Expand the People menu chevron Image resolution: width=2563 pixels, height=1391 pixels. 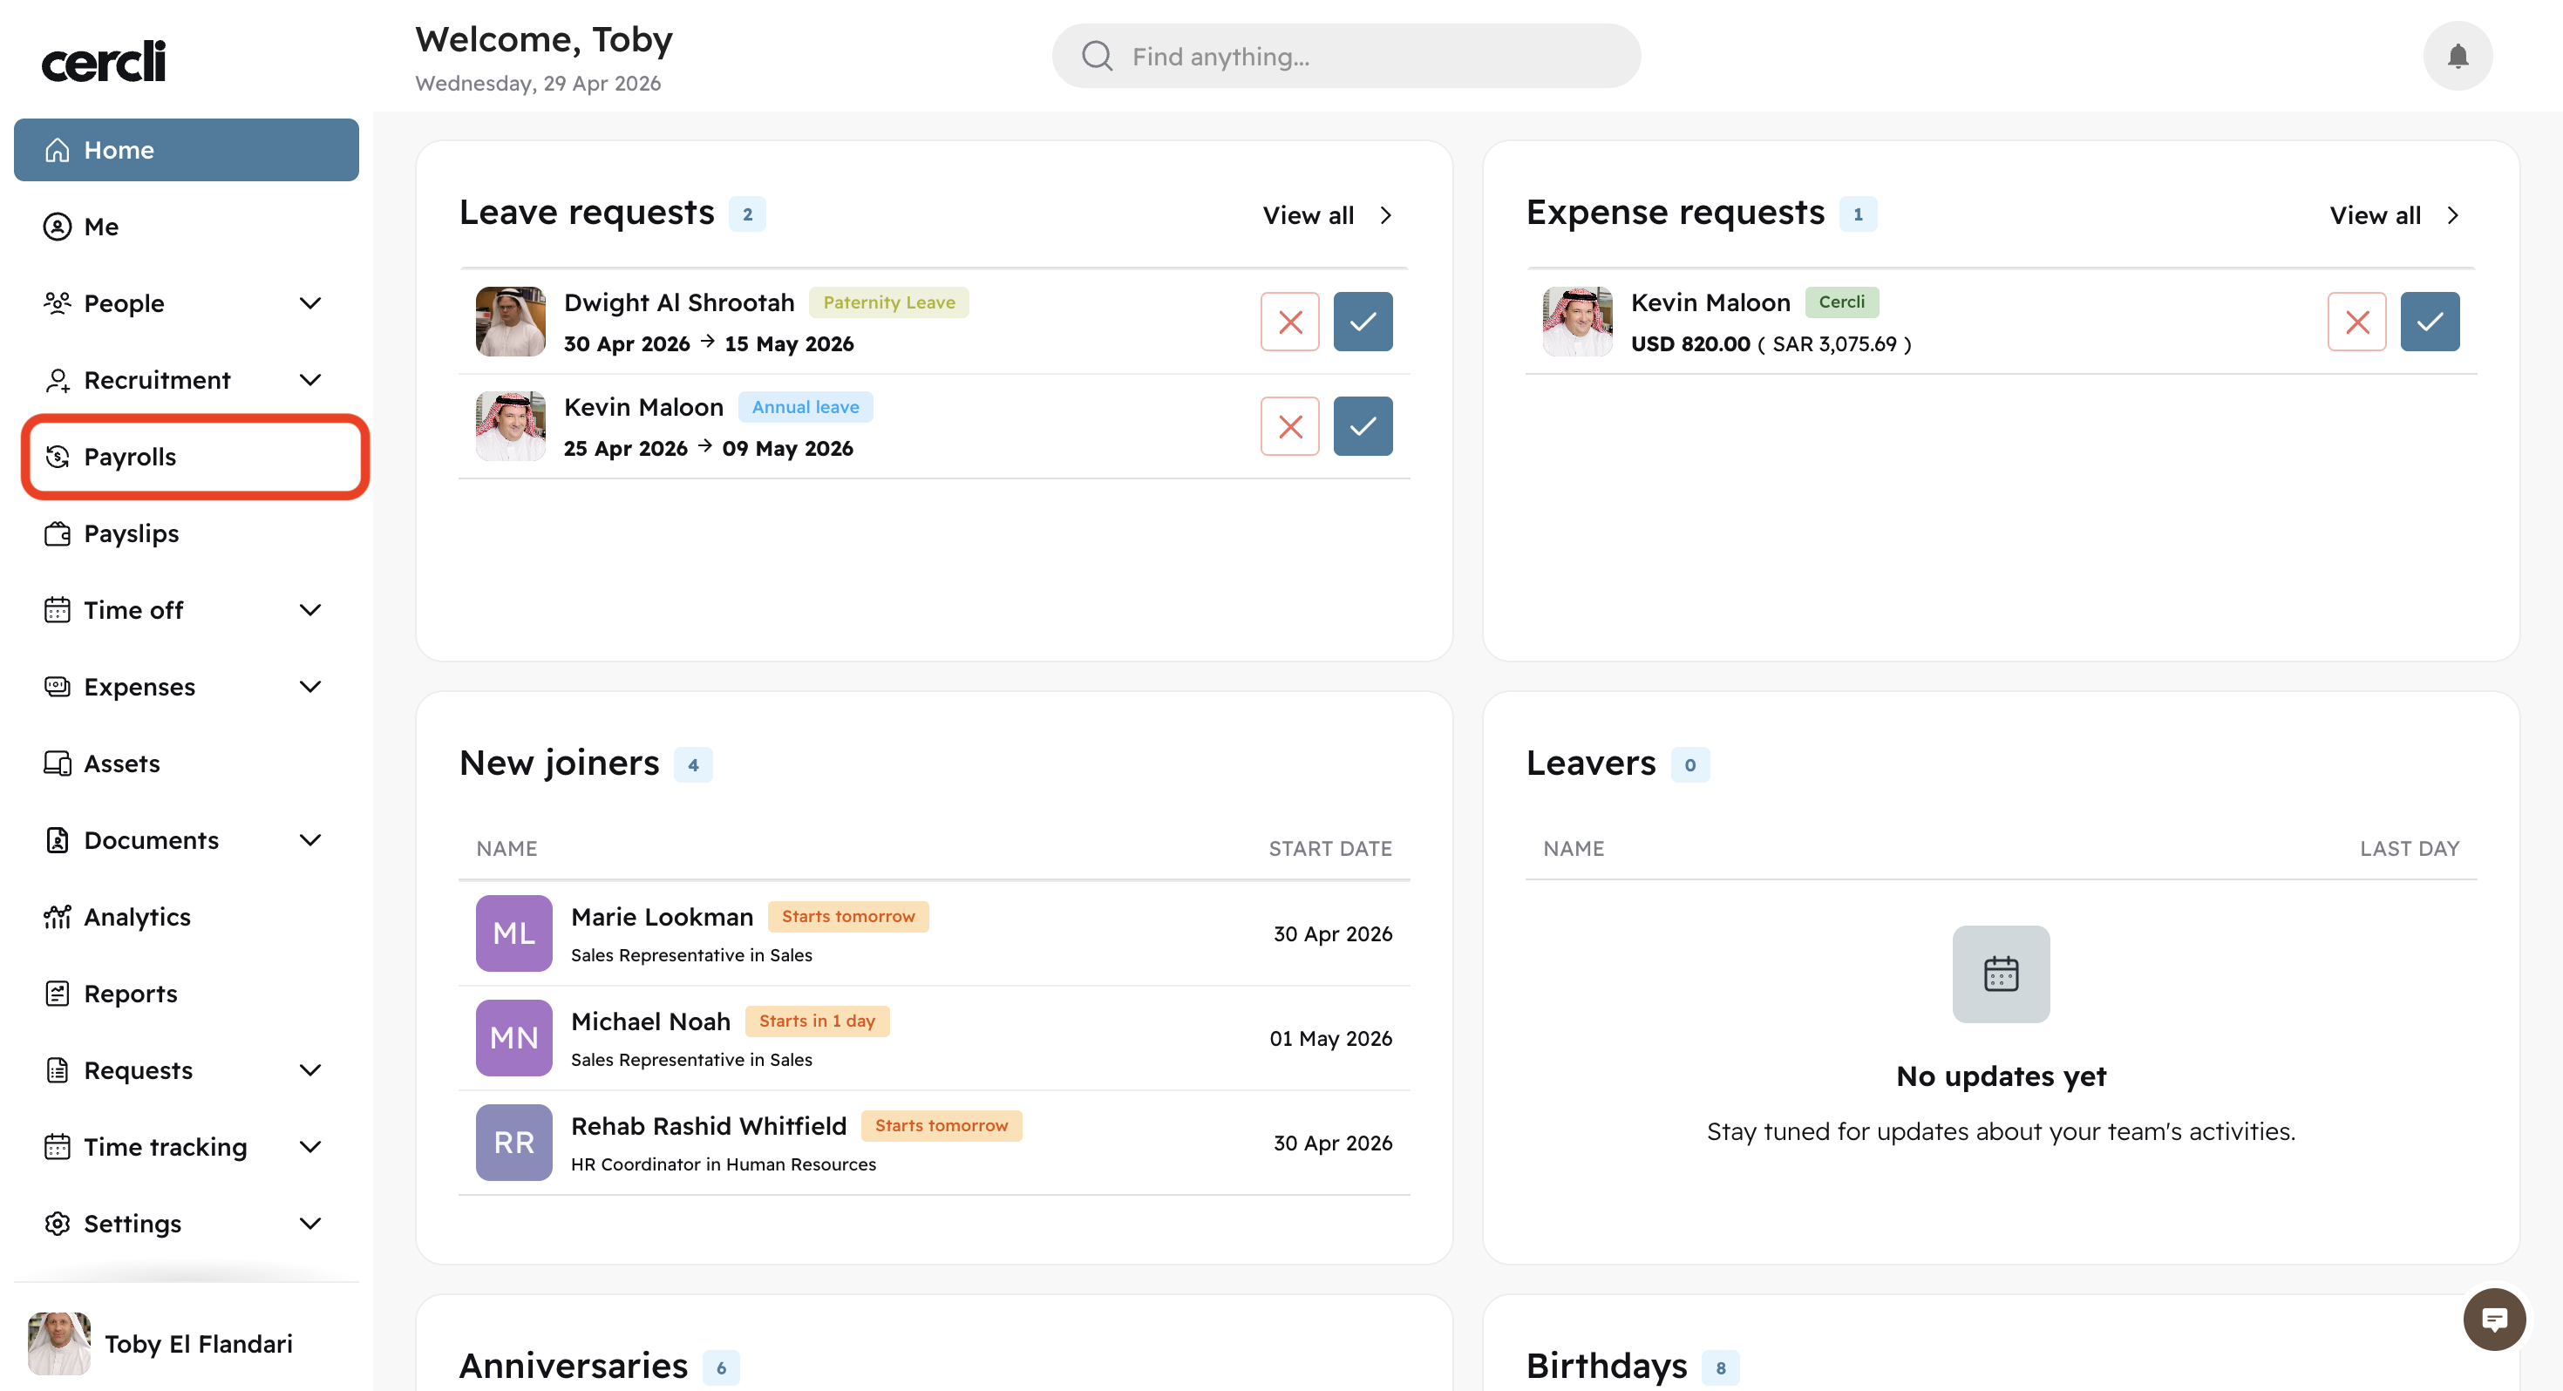pyautogui.click(x=310, y=302)
